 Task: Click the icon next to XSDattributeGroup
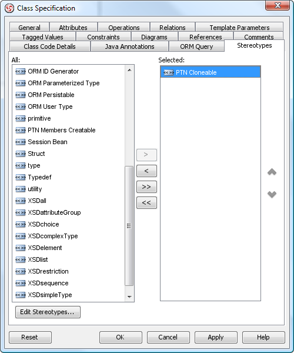[x=20, y=212]
